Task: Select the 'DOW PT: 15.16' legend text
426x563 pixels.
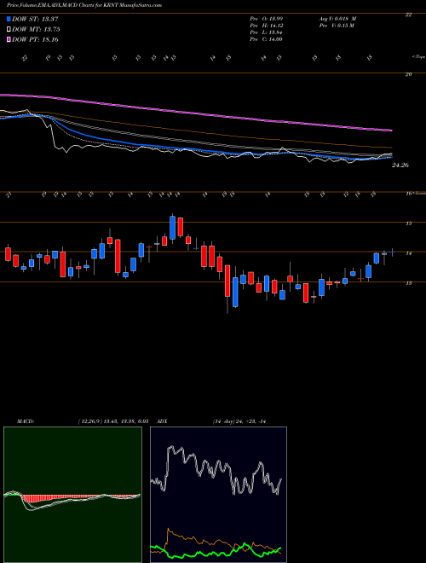Action: [x=35, y=39]
